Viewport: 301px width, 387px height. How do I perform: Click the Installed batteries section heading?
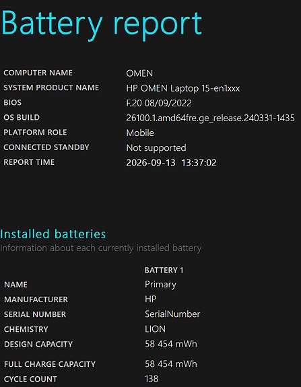click(53, 234)
